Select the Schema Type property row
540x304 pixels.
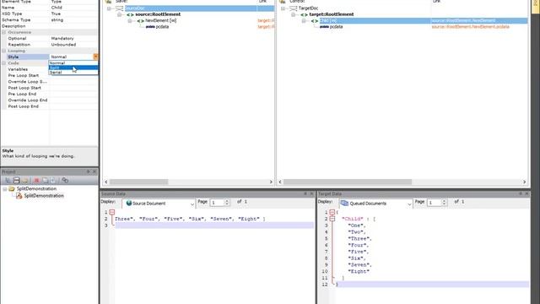[49, 20]
